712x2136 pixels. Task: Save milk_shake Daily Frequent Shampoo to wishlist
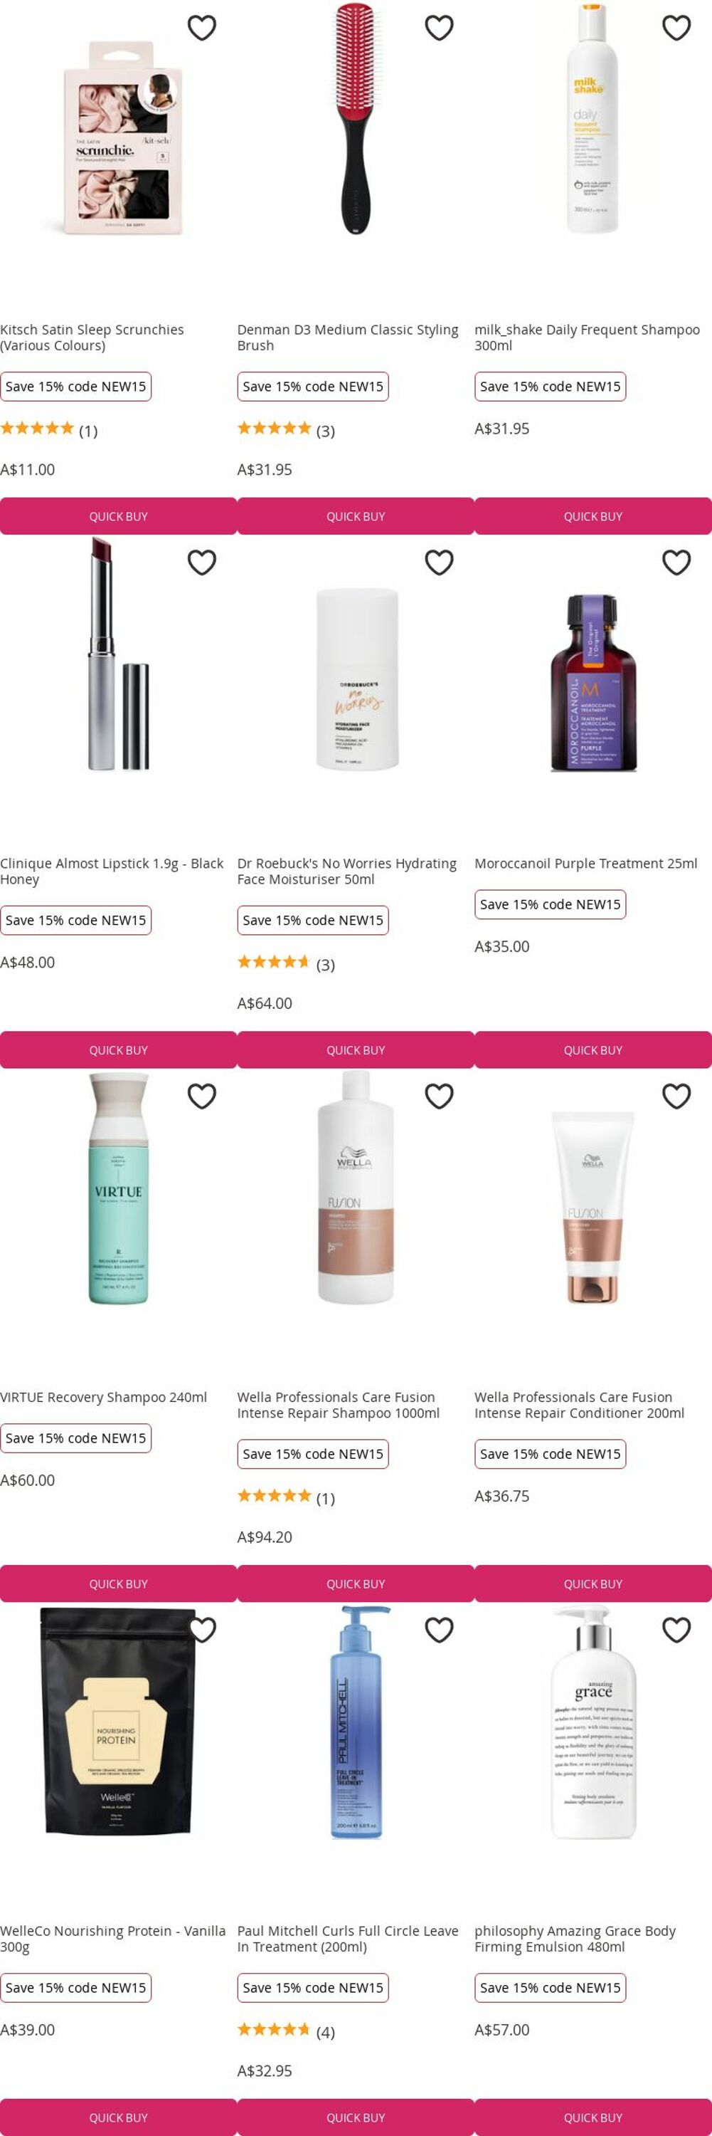point(676,28)
